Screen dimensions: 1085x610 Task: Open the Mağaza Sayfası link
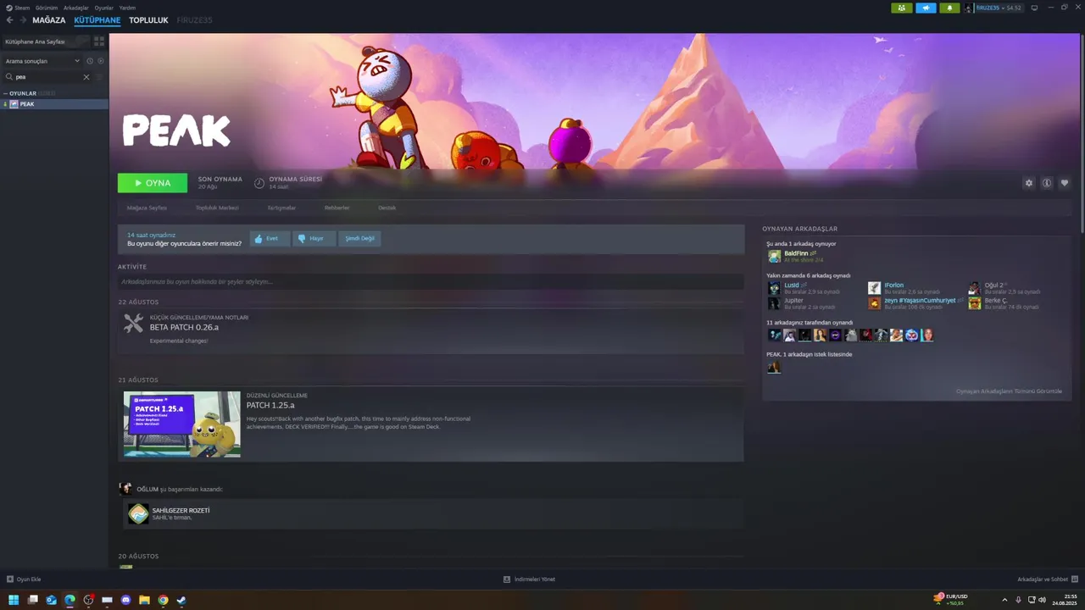tap(147, 208)
